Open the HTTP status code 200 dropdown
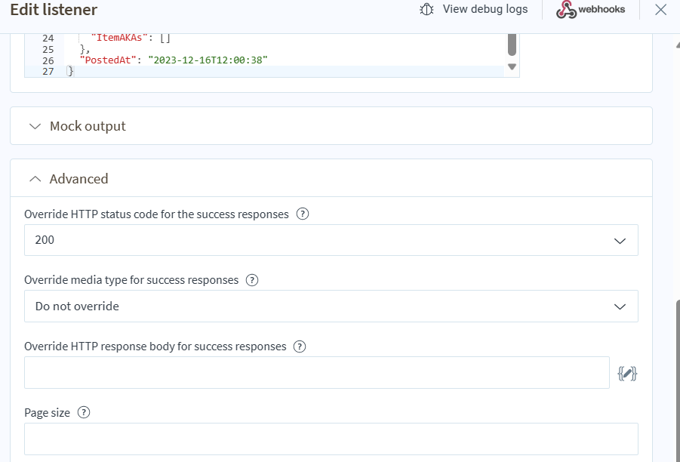 pyautogui.click(x=331, y=240)
